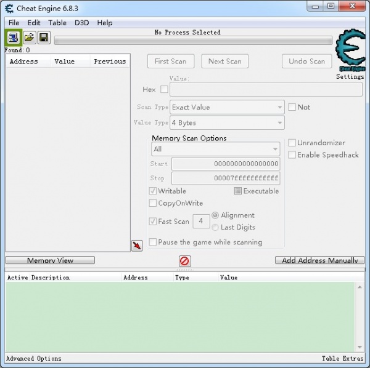Click the No Process Selected label
The width and height of the screenshot is (370, 368).
[187, 32]
